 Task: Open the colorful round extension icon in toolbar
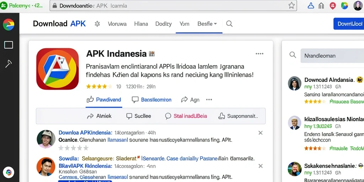[344, 6]
